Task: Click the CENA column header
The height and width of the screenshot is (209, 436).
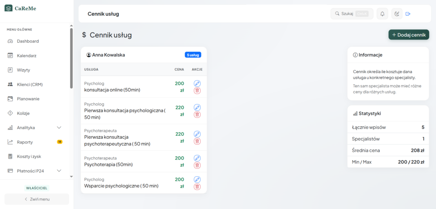Action: [179, 69]
